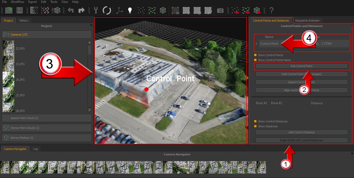Select the first Camera Navigator thumbnail

5,167
